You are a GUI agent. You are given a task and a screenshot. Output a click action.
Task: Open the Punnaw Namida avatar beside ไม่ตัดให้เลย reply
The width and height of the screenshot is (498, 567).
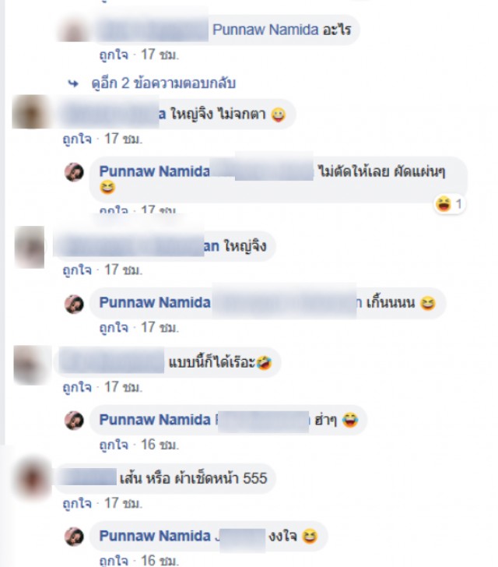(x=74, y=172)
